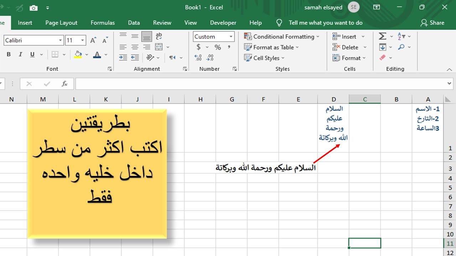Click the Insert Function fx icon

[x=64, y=84]
